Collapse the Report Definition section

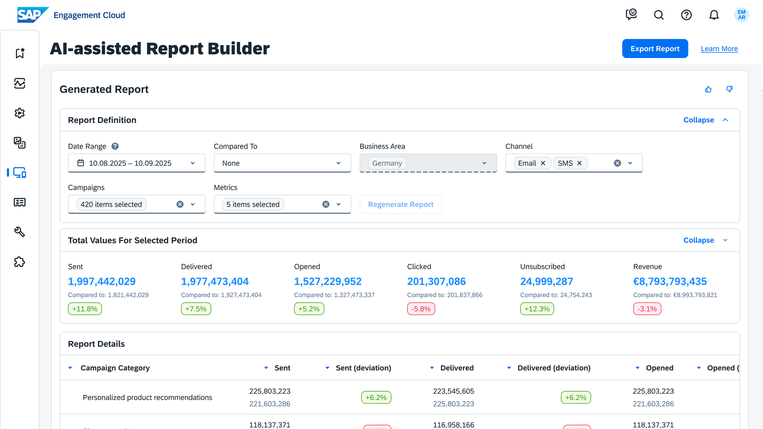point(706,120)
